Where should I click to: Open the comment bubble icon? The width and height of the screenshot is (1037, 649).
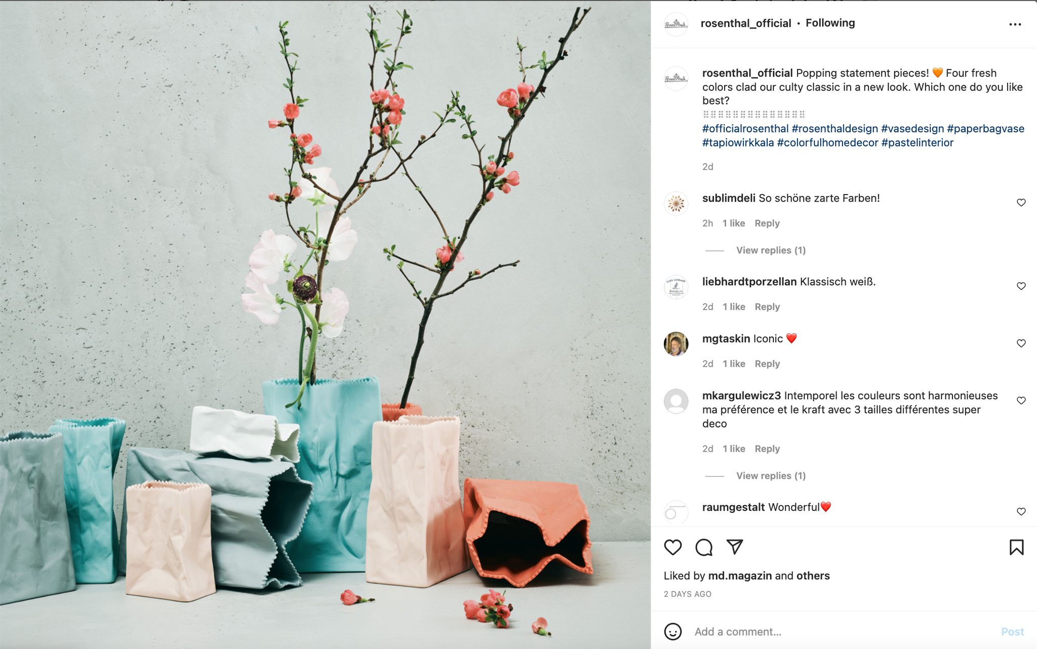[x=704, y=547]
